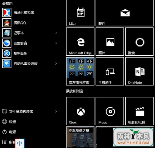
Task: Open the 邮件 mail tile
Action: 125,13
